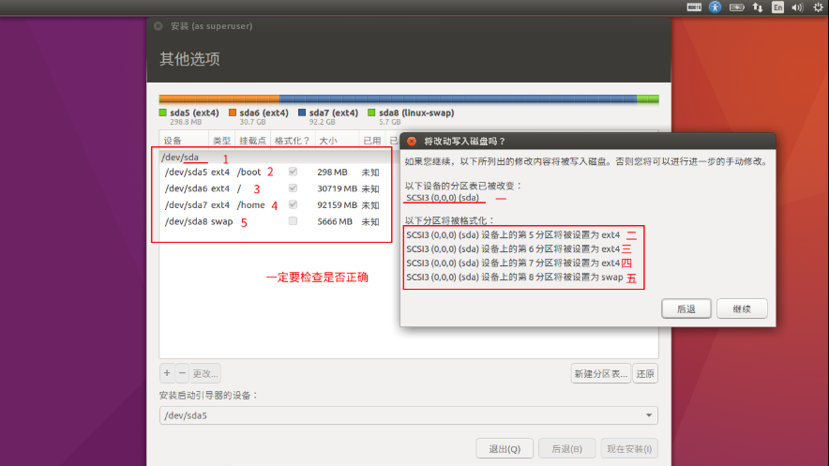The height and width of the screenshot is (466, 829).
Task: Click the 还原 button
Action: [x=645, y=373]
